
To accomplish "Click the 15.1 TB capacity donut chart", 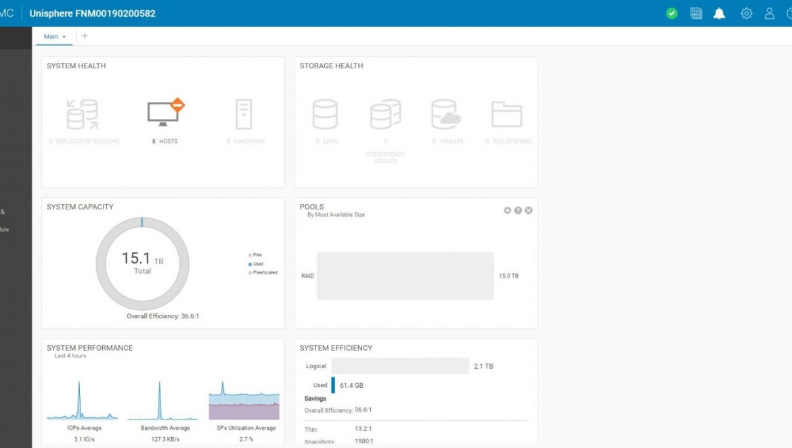I will pyautogui.click(x=142, y=264).
